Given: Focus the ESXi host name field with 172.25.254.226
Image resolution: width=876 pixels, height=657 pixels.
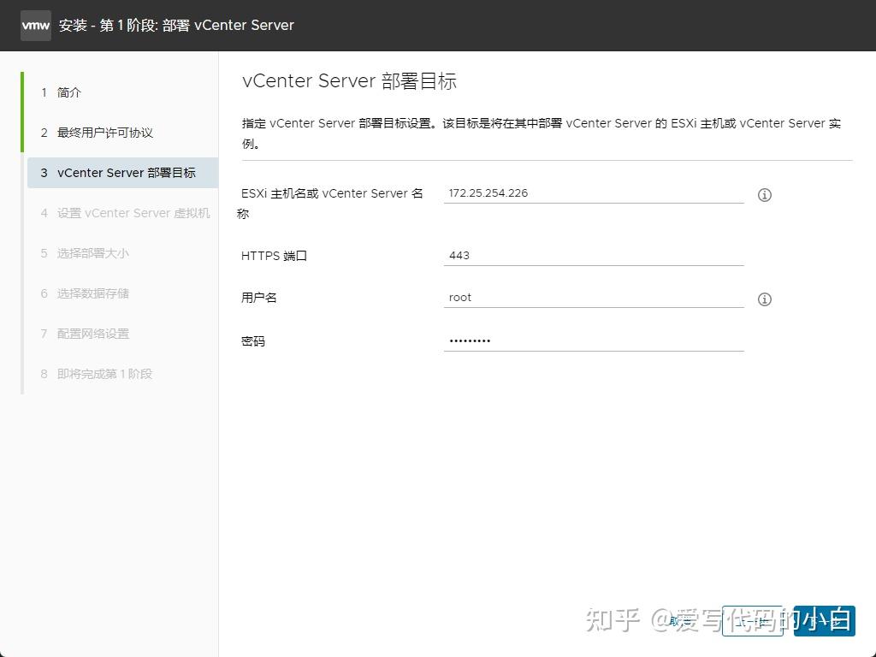Looking at the screenshot, I should click(594, 193).
